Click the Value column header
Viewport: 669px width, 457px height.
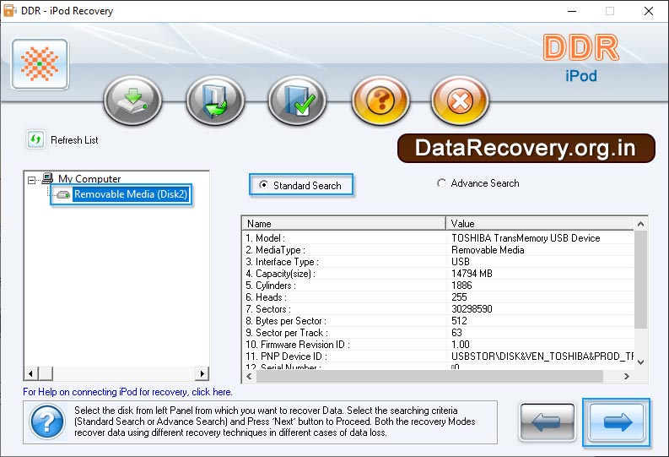(540, 223)
